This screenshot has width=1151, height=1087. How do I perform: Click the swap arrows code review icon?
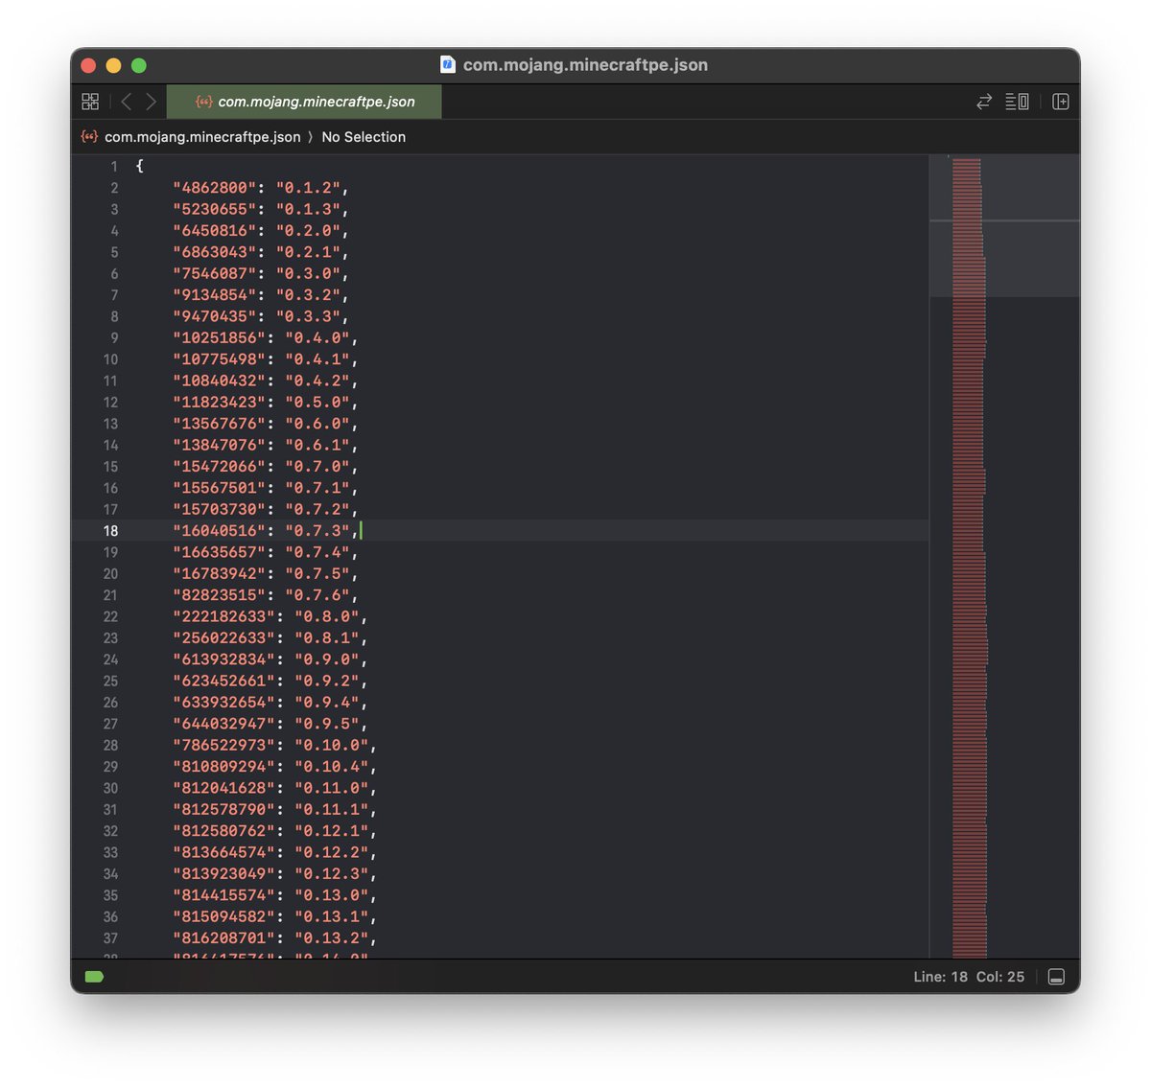click(984, 102)
